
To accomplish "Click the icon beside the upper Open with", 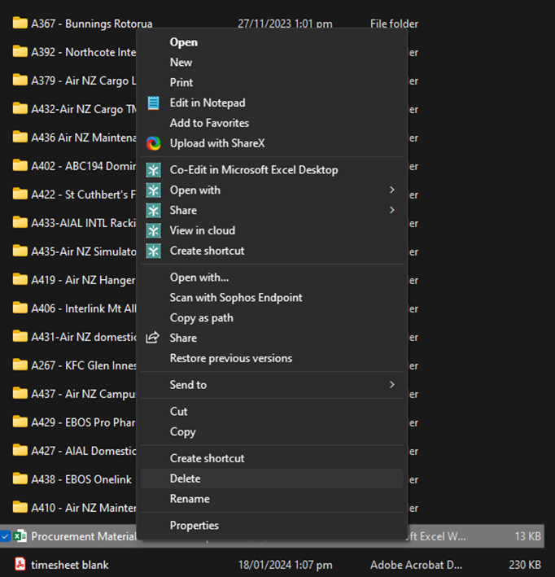I will pos(154,190).
